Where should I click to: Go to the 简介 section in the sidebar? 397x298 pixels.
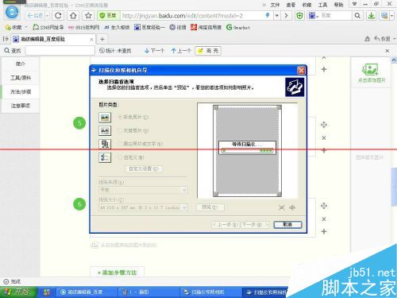tap(21, 64)
